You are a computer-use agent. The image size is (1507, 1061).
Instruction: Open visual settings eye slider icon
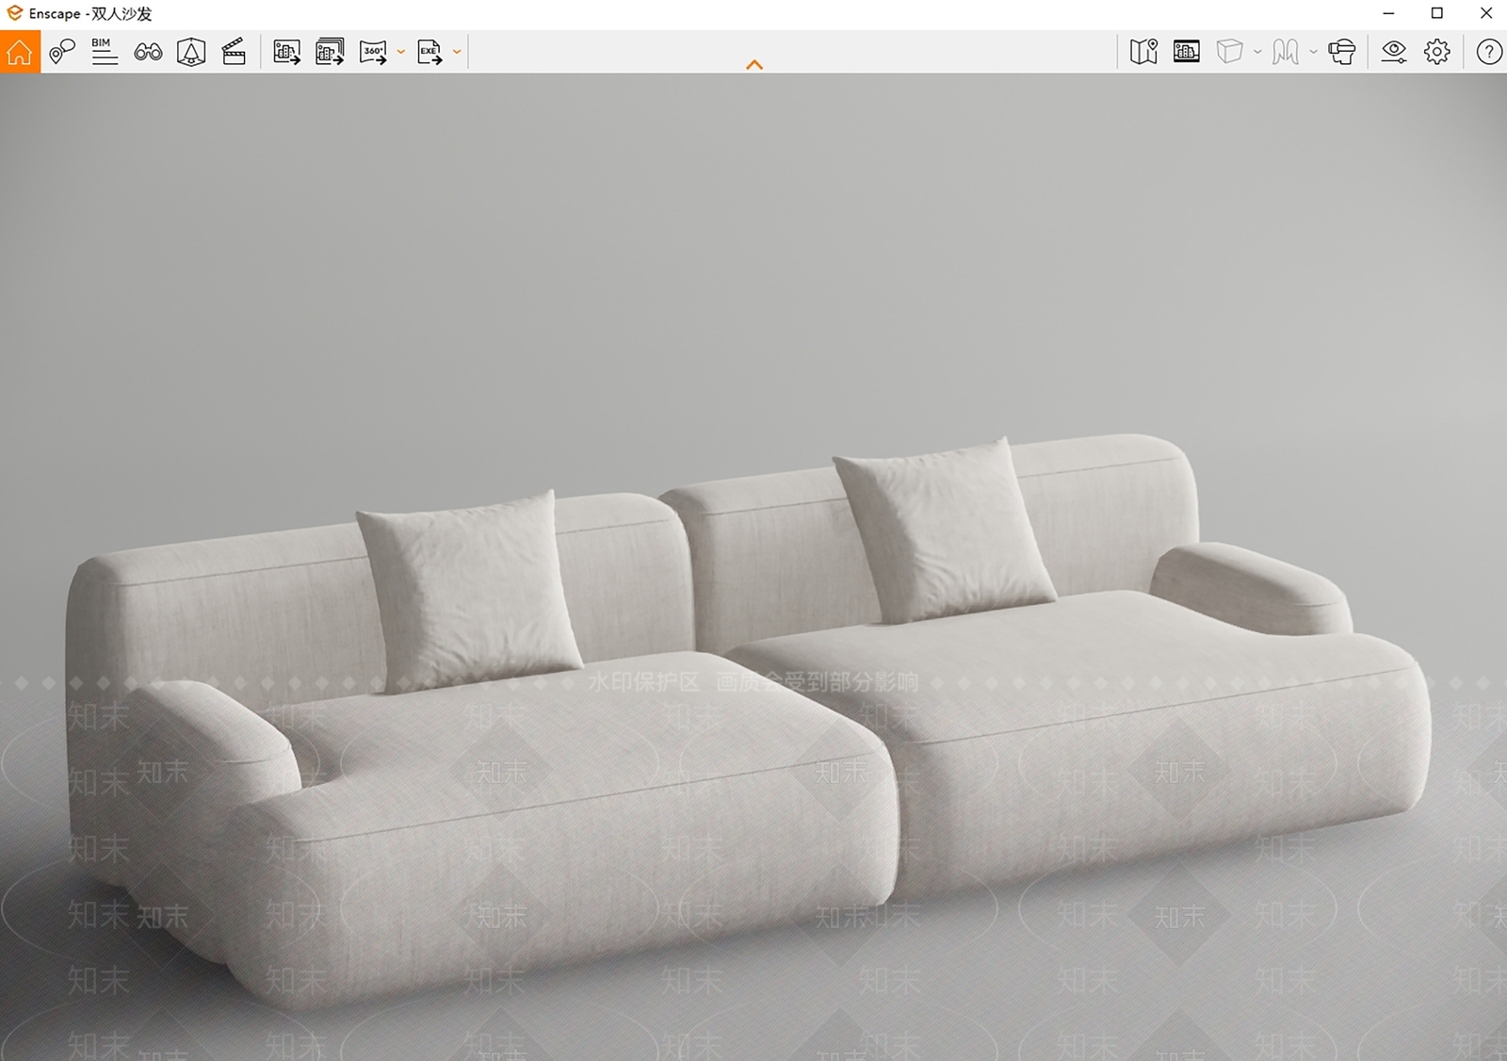click(x=1394, y=52)
